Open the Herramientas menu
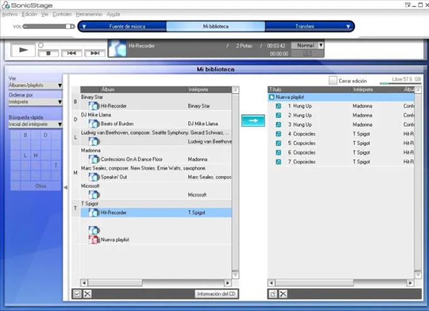The height and width of the screenshot is (311, 429). (x=89, y=14)
